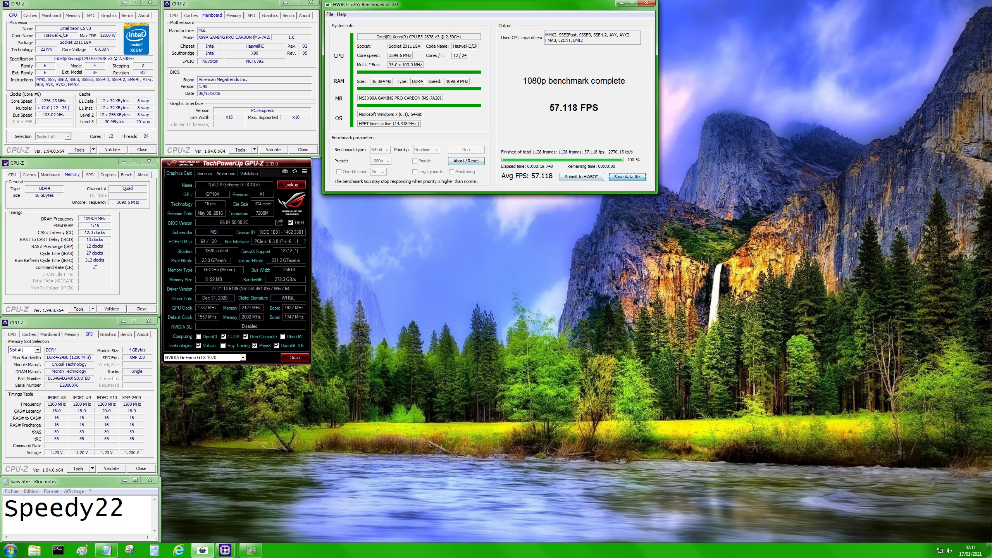Image resolution: width=992 pixels, height=558 pixels.
Task: Click Submit to HWBOT button
Action: point(581,177)
